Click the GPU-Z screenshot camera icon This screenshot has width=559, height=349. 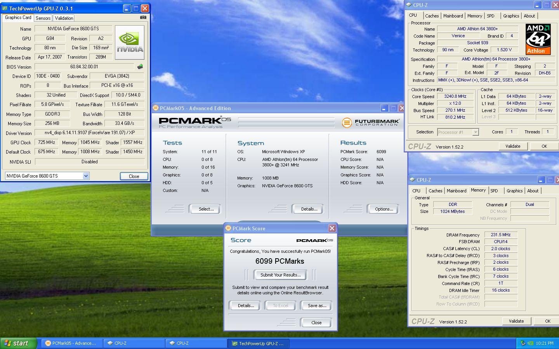[143, 17]
